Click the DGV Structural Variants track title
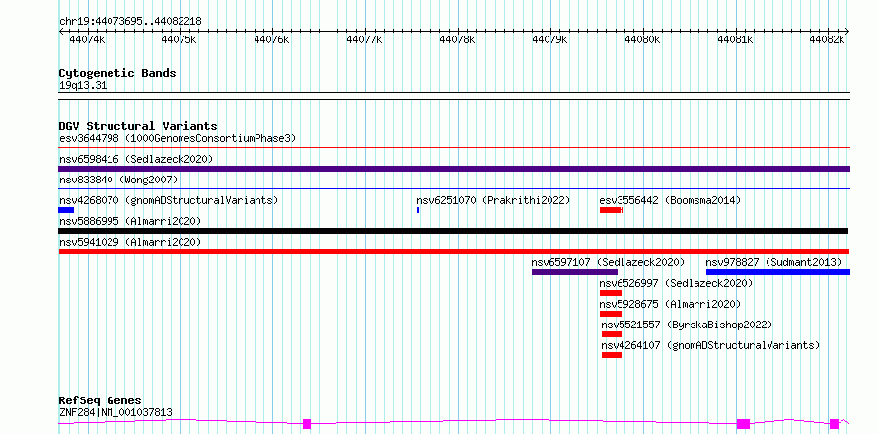Image resolution: width=878 pixels, height=434 pixels. [138, 126]
